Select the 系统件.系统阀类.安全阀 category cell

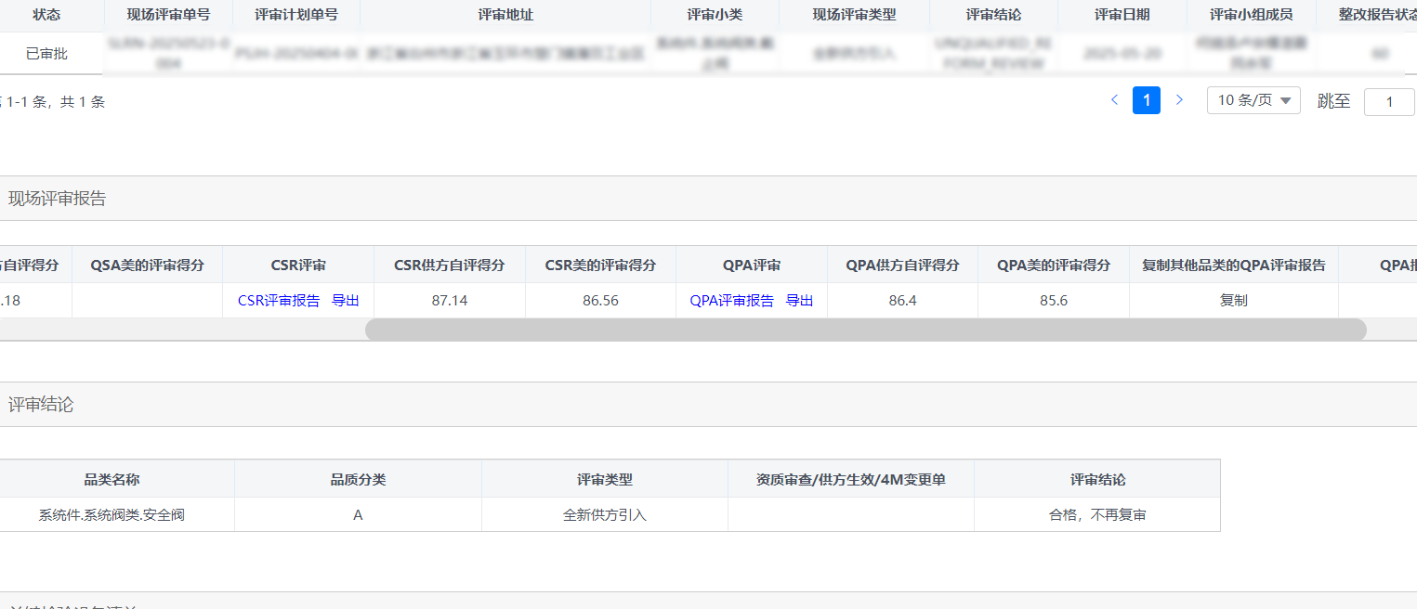click(112, 514)
